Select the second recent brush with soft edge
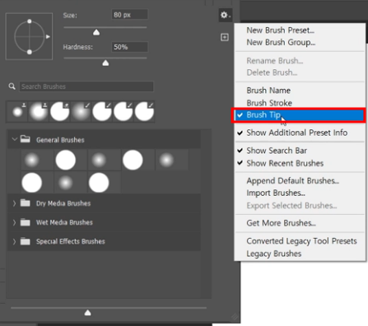Viewport: 368px width, 326px height. pyautogui.click(x=39, y=112)
